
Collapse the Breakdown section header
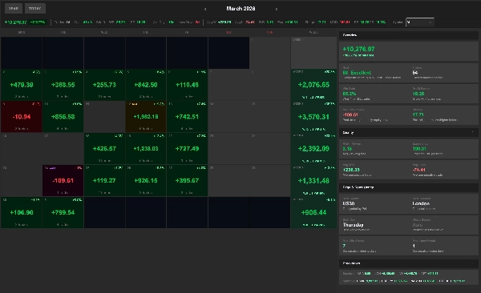click(x=409, y=263)
